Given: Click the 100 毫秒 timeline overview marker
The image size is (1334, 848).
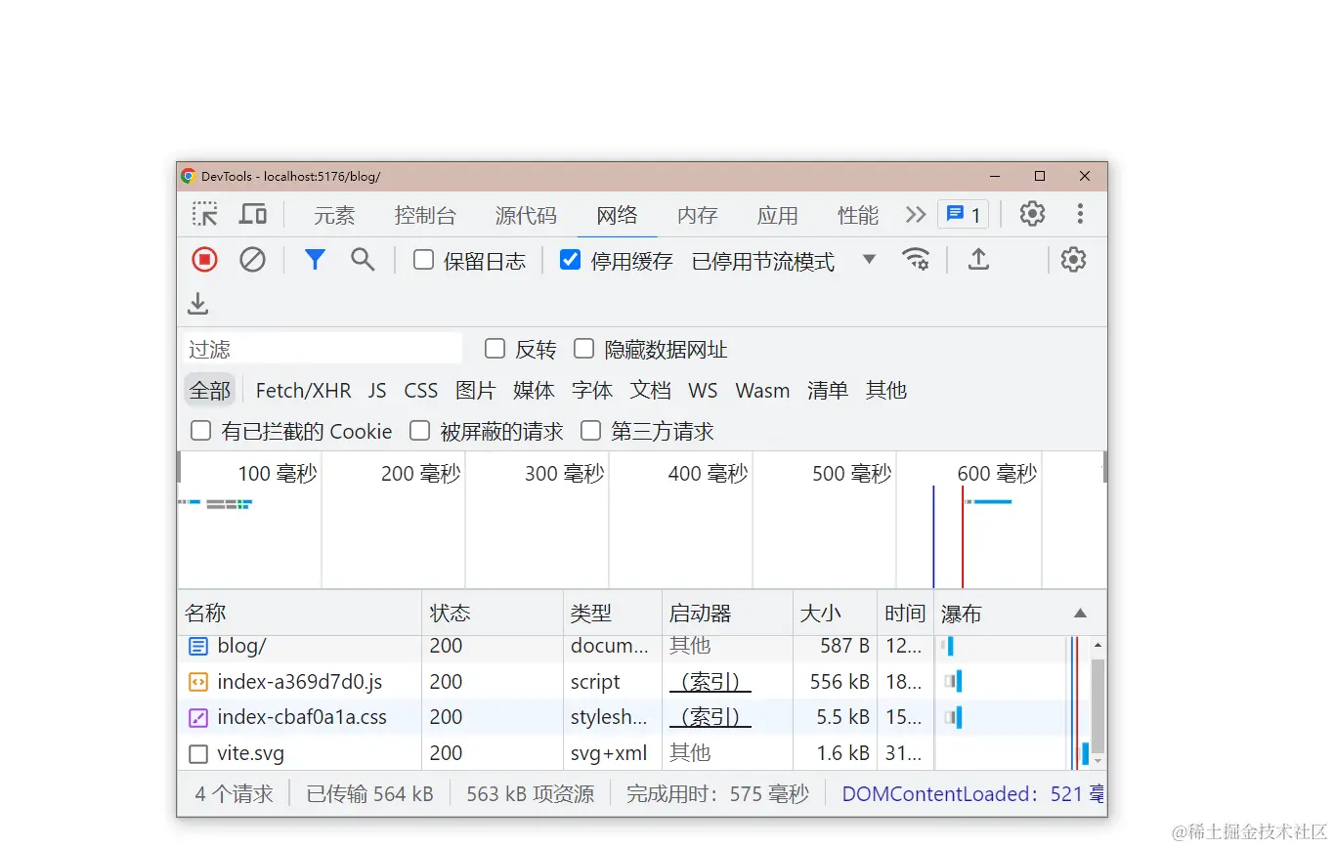Looking at the screenshot, I should pos(278,474).
